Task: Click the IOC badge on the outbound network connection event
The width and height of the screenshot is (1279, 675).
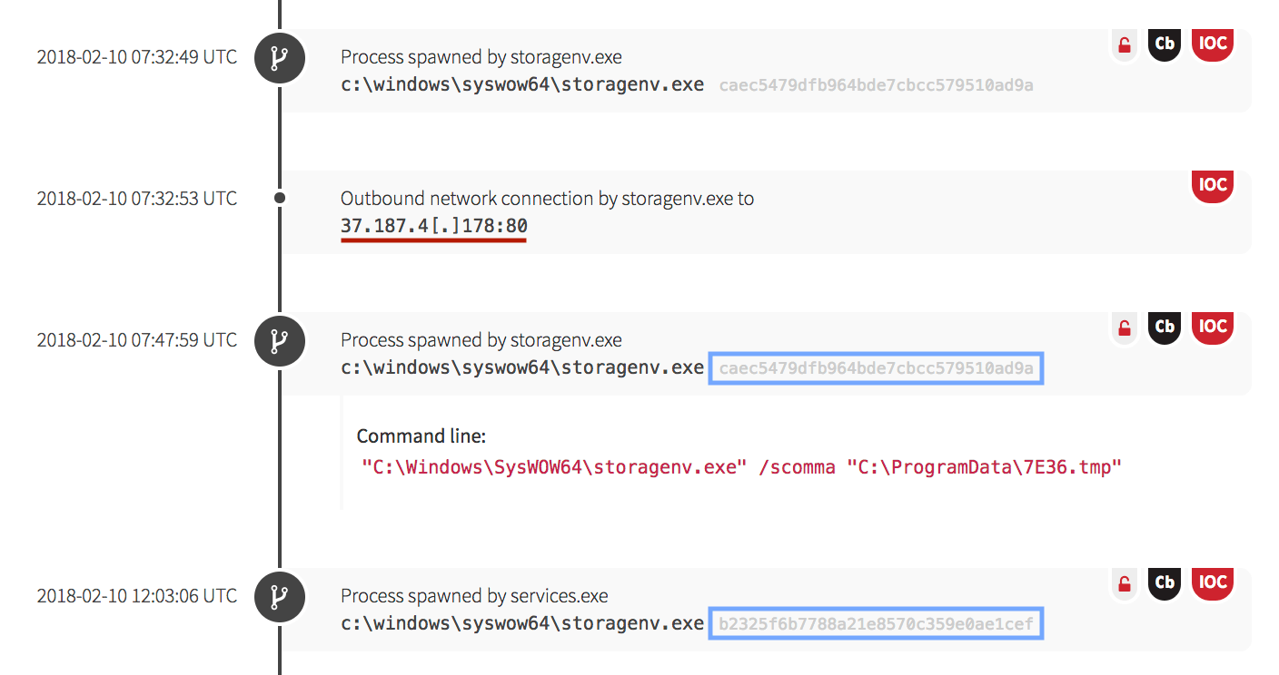Action: tap(1212, 185)
